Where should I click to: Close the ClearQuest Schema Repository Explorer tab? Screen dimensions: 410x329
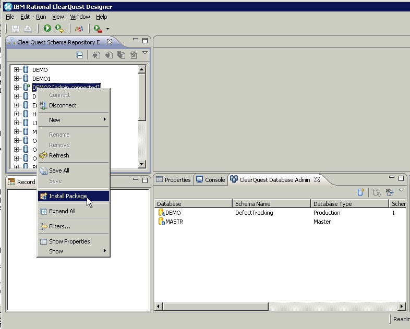pos(110,42)
